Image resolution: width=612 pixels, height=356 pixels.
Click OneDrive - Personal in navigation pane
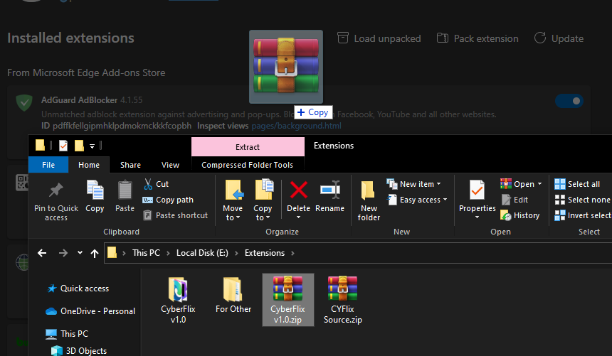(x=90, y=311)
